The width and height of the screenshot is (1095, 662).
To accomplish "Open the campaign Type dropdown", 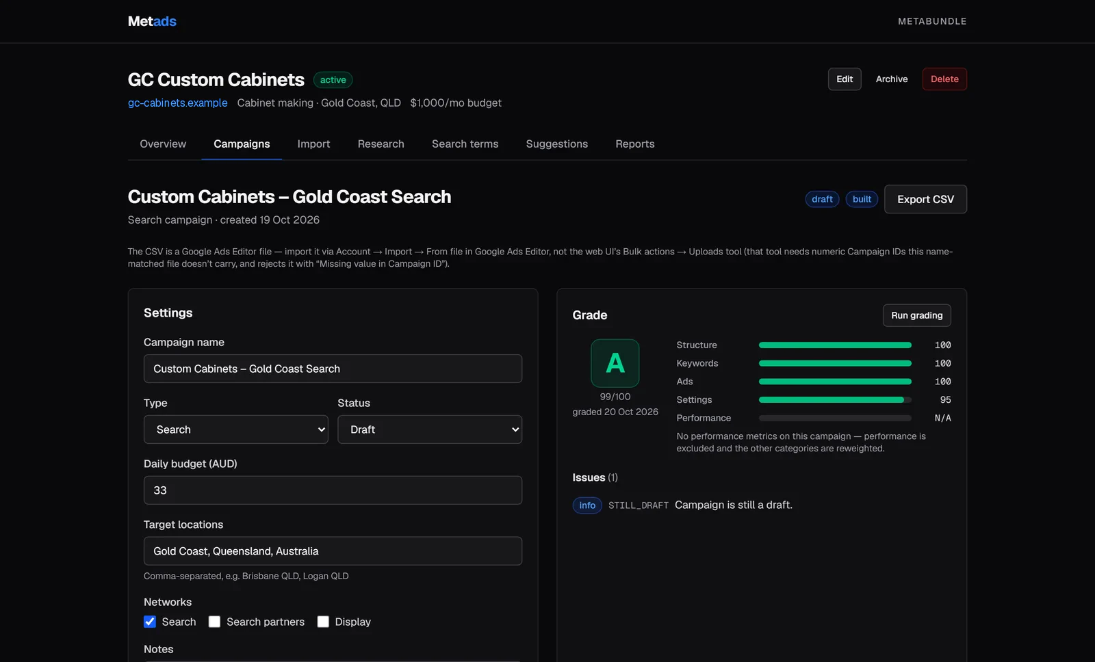I will point(236,429).
